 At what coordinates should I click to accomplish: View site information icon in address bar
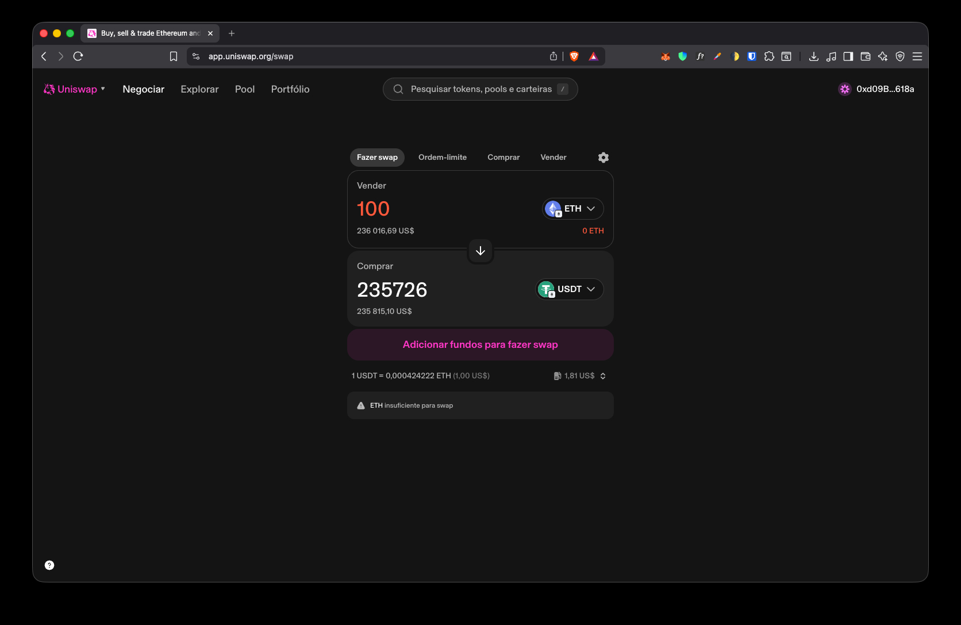pos(196,56)
